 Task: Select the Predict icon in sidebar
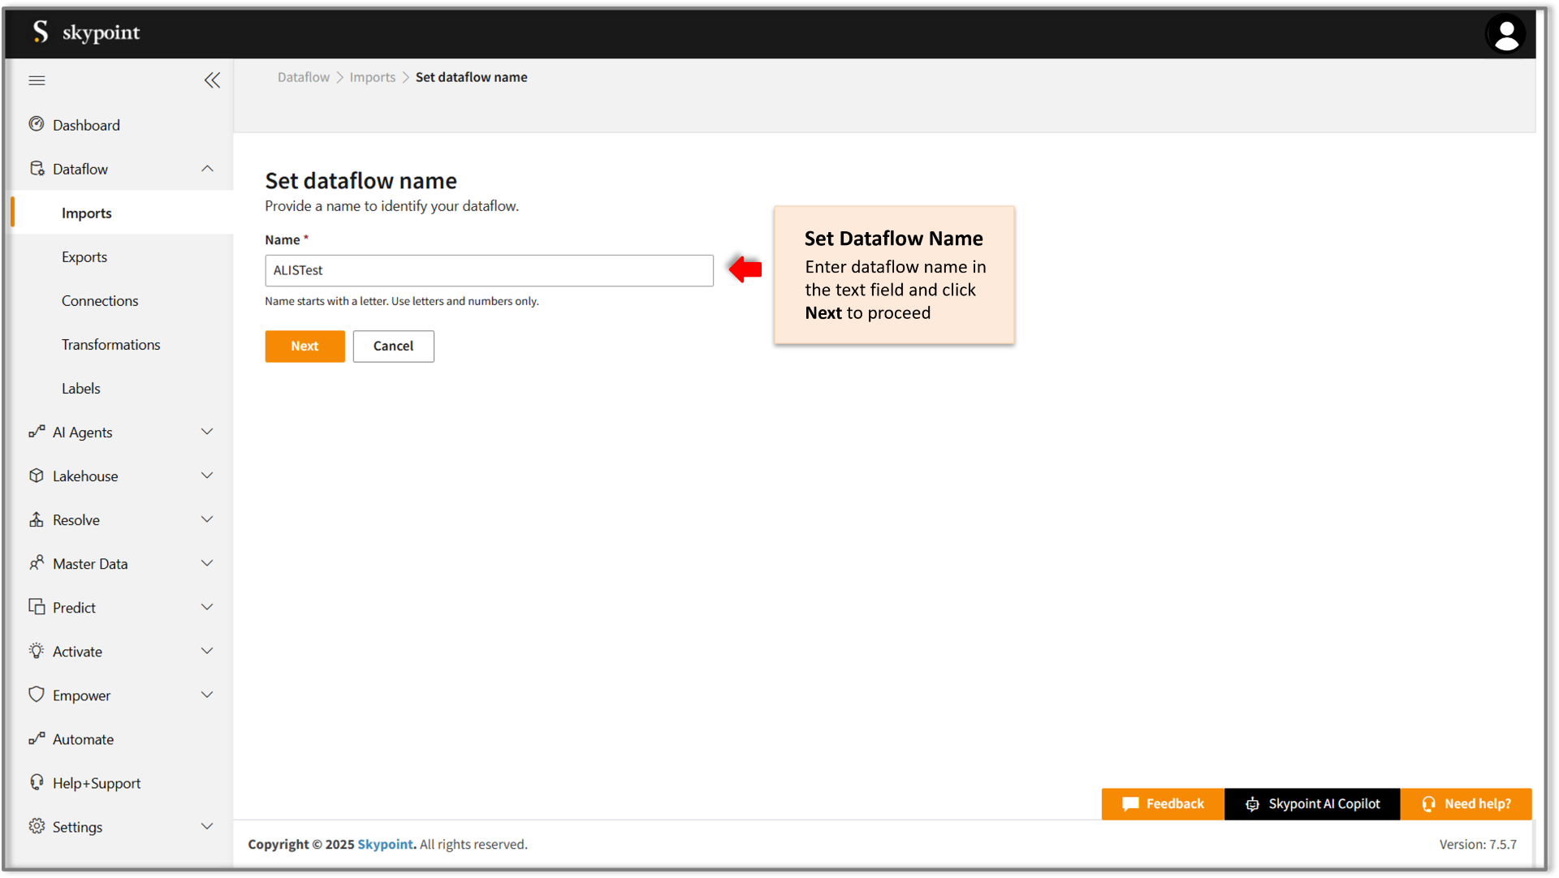point(37,606)
